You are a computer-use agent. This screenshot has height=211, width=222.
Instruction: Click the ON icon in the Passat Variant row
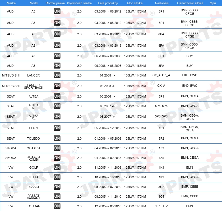pyautogui.click(x=57, y=196)
